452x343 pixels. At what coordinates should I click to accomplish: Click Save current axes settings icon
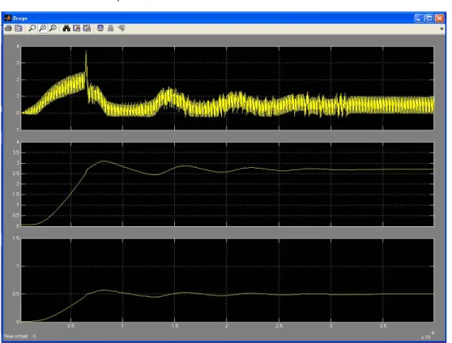click(76, 28)
